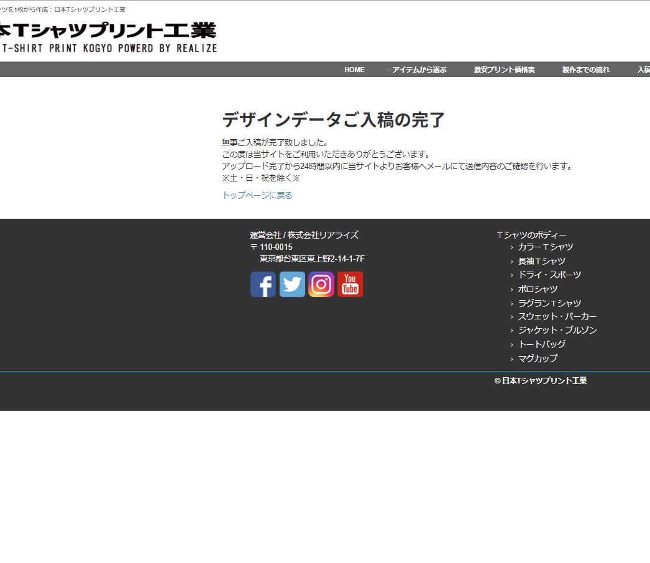Click the Instagram camera icon
Image resolution: width=650 pixels, height=563 pixels.
coord(321,285)
